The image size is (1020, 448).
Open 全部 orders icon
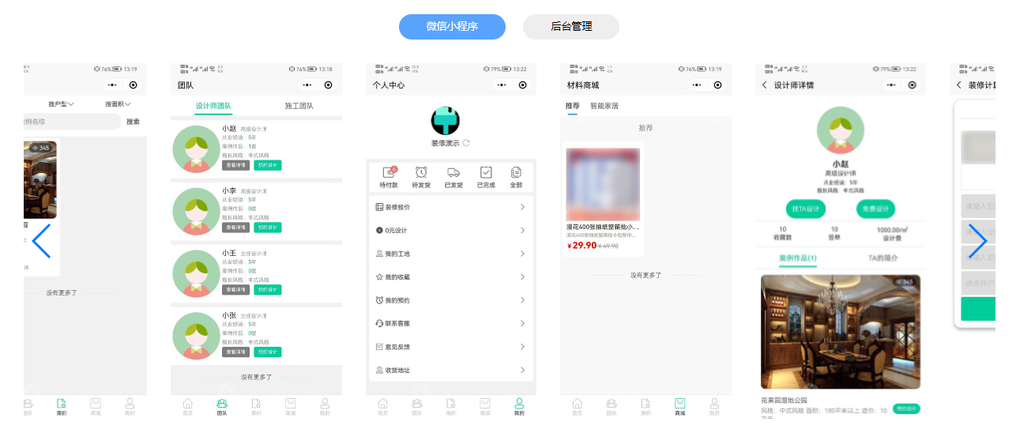tap(517, 172)
